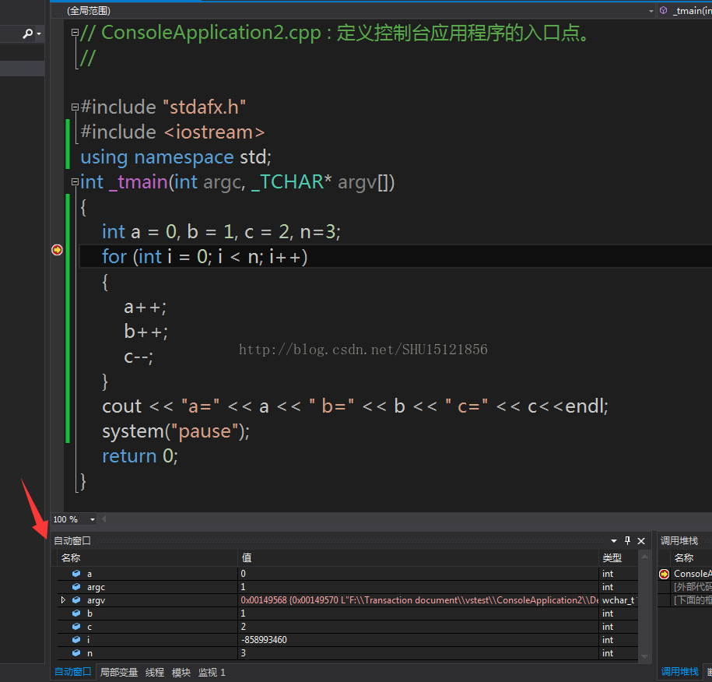Switch to the 监视 1 tab
The width and height of the screenshot is (712, 682).
(x=212, y=673)
